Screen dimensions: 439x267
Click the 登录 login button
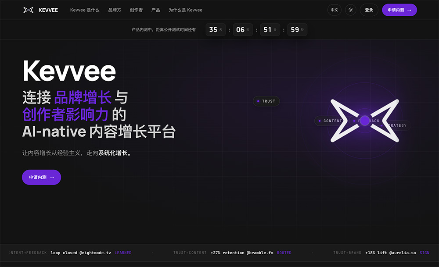[x=369, y=10]
